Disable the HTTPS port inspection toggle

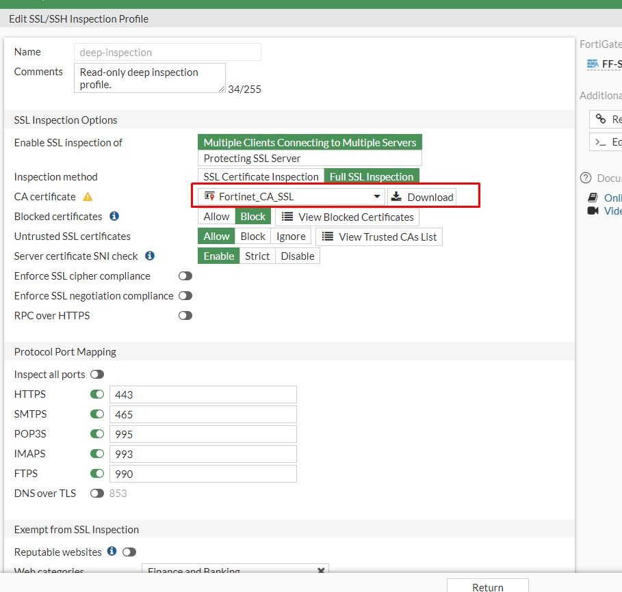(x=97, y=394)
